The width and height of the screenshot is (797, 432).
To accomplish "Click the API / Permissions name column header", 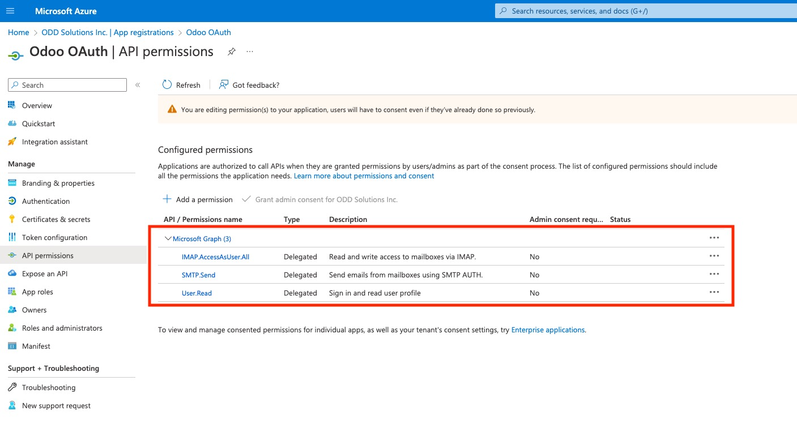I will pos(203,219).
